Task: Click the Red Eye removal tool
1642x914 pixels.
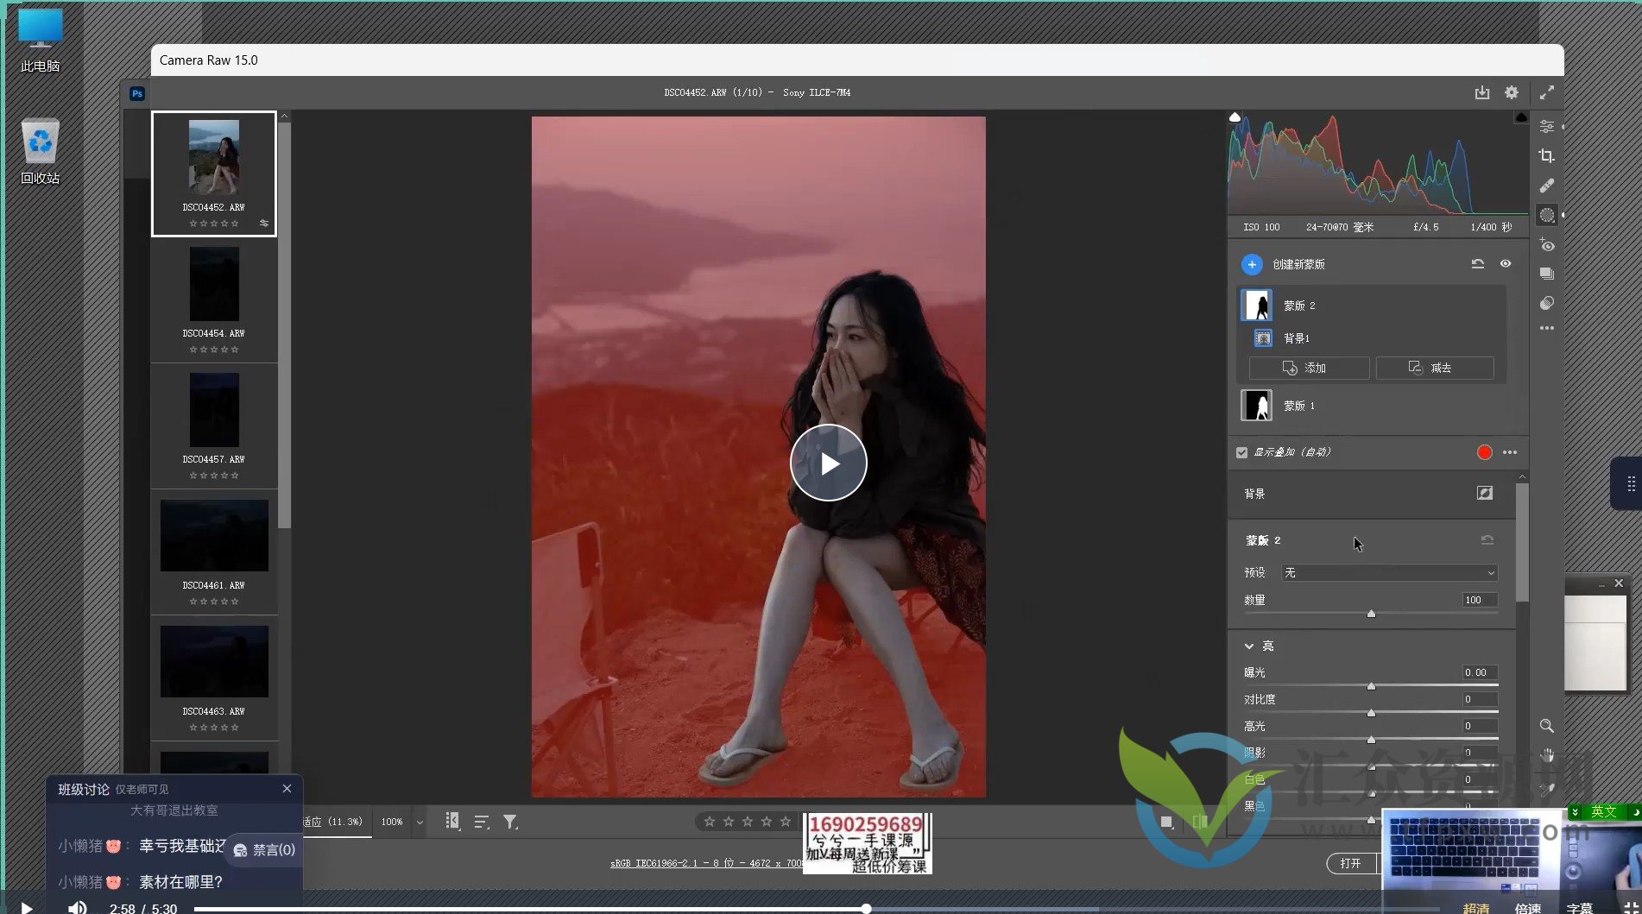Action: tap(1546, 245)
